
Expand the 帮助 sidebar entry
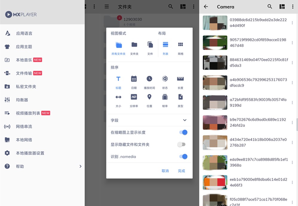pos(80,166)
